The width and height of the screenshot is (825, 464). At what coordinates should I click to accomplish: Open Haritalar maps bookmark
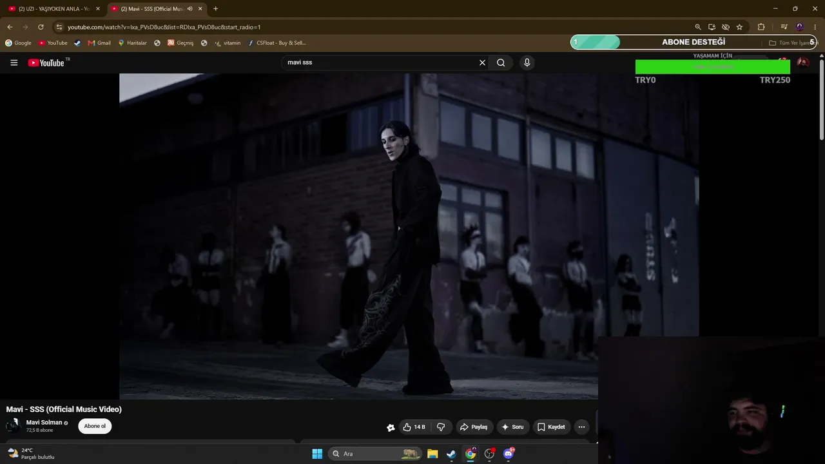pyautogui.click(x=132, y=43)
